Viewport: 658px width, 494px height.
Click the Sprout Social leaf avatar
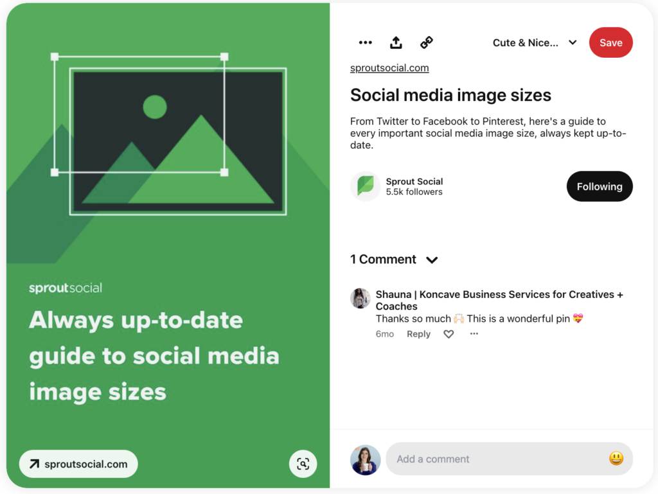366,186
